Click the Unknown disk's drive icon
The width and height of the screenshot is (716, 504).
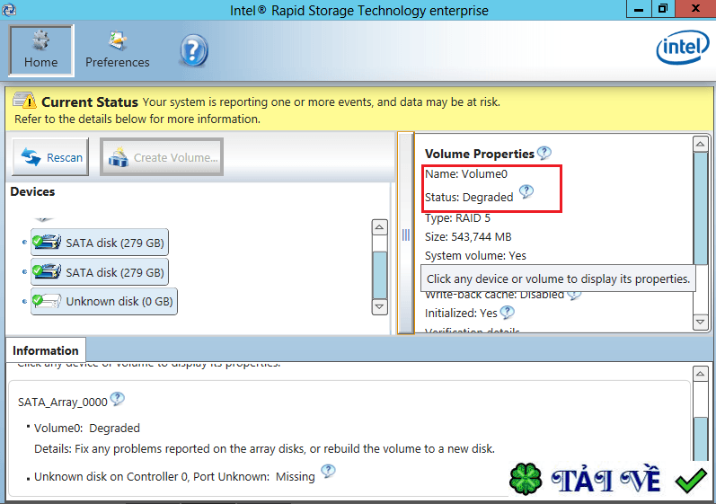pyautogui.click(x=47, y=301)
